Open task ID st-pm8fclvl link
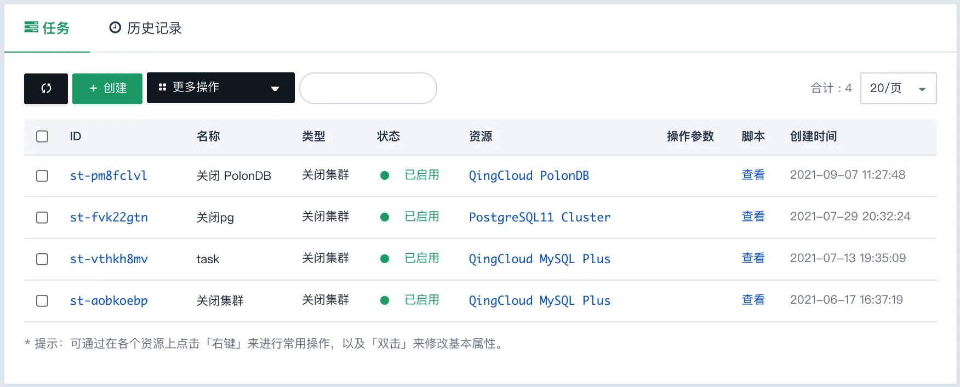Viewport: 960px width, 387px height. click(x=108, y=175)
